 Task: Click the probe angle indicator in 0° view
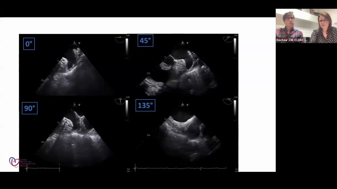point(120,39)
